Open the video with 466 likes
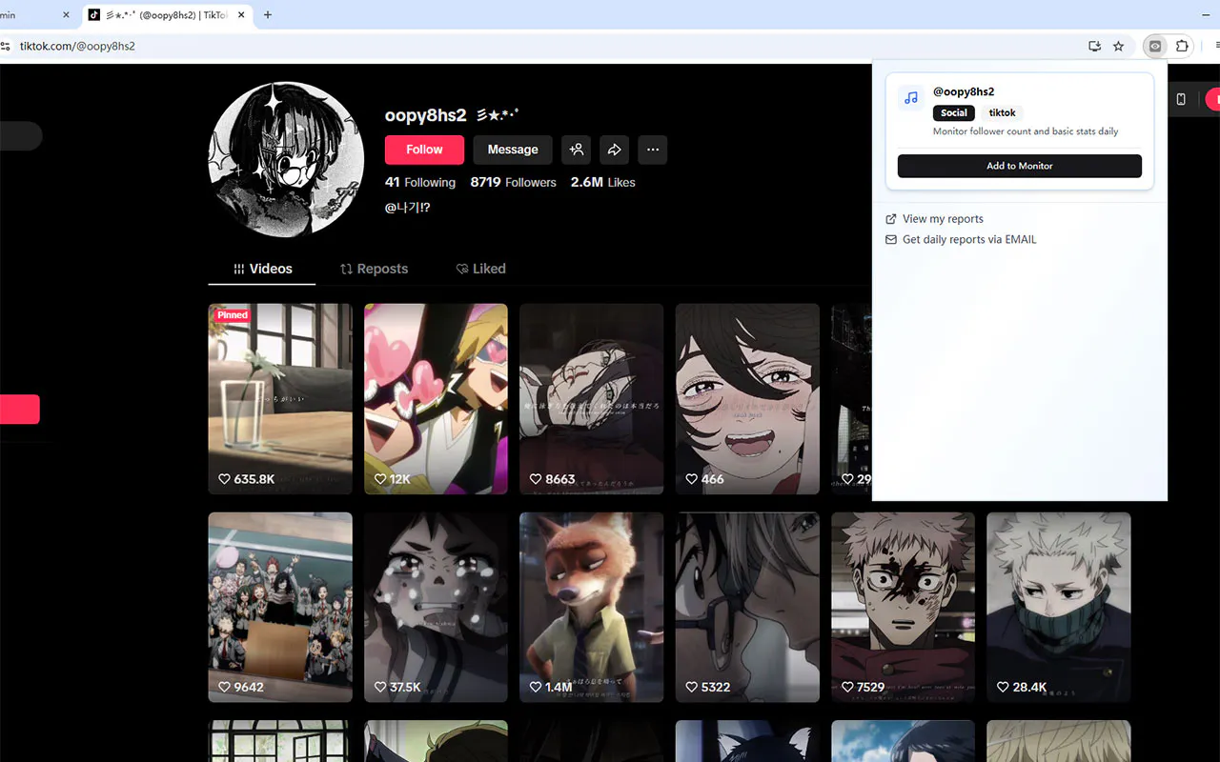1220x762 pixels. 747,399
